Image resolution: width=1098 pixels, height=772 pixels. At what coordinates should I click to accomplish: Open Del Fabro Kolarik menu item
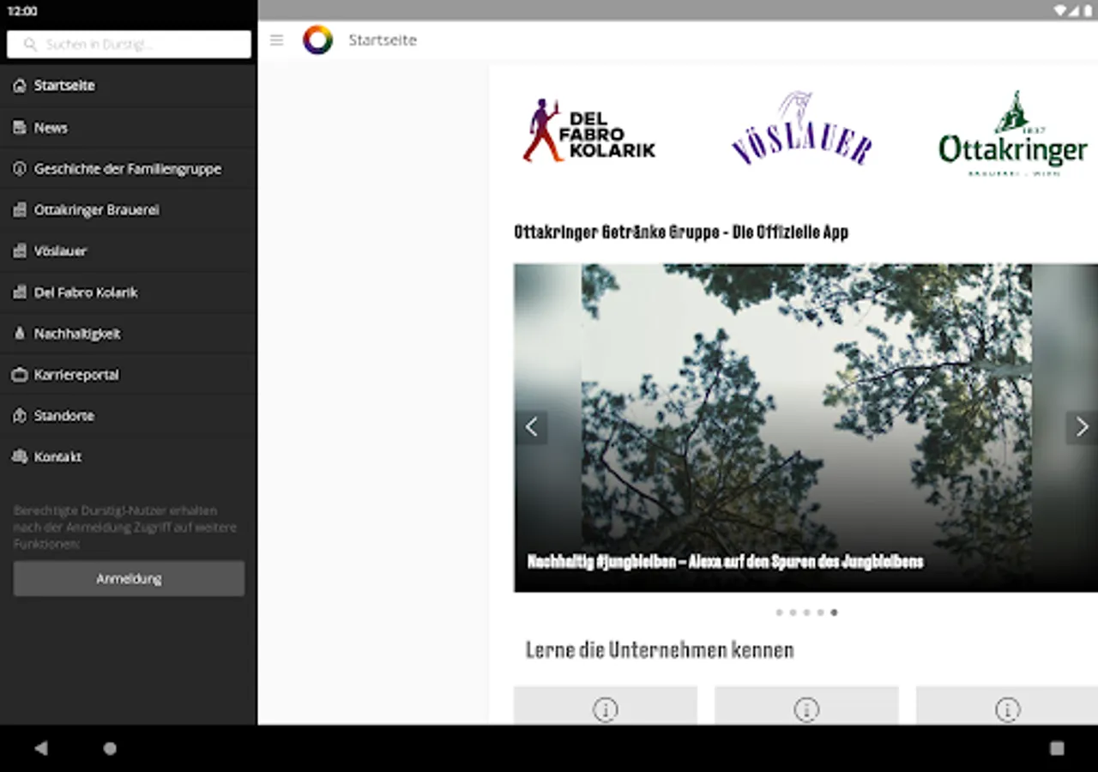[129, 293]
